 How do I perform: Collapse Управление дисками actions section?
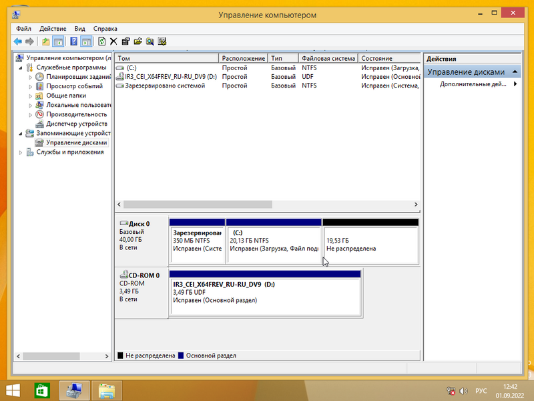click(x=515, y=72)
